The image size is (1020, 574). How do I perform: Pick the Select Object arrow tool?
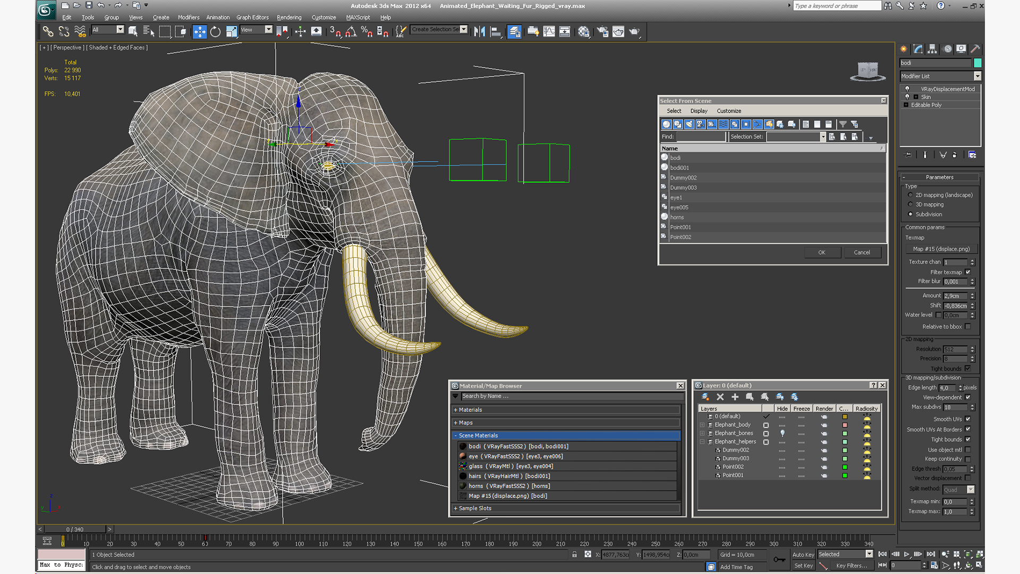(x=133, y=31)
